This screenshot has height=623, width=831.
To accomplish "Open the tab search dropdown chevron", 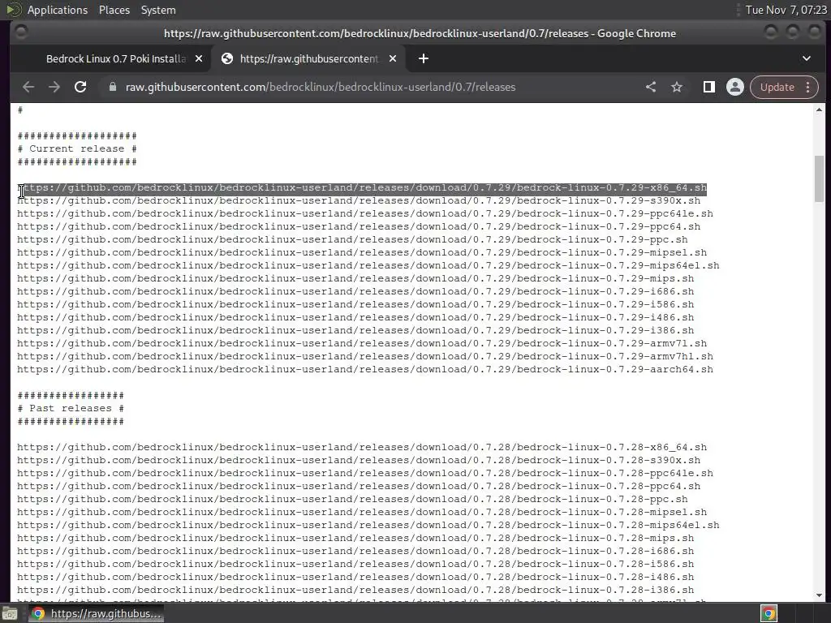I will click(806, 58).
